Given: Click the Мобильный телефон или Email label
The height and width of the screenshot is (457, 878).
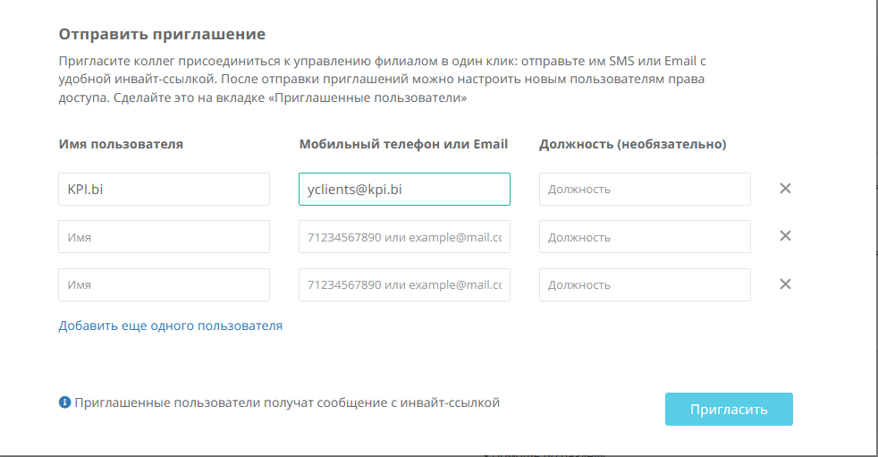Looking at the screenshot, I should (x=403, y=144).
